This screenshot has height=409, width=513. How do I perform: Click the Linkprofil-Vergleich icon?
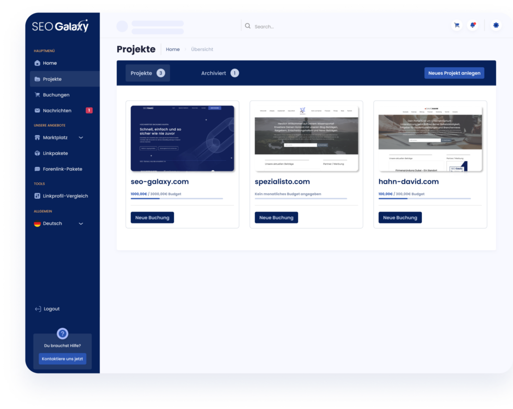(x=37, y=196)
